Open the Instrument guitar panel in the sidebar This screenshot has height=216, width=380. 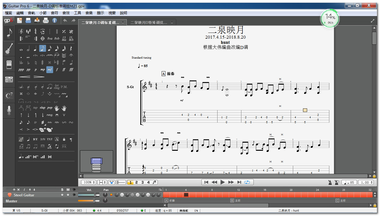pos(9,49)
